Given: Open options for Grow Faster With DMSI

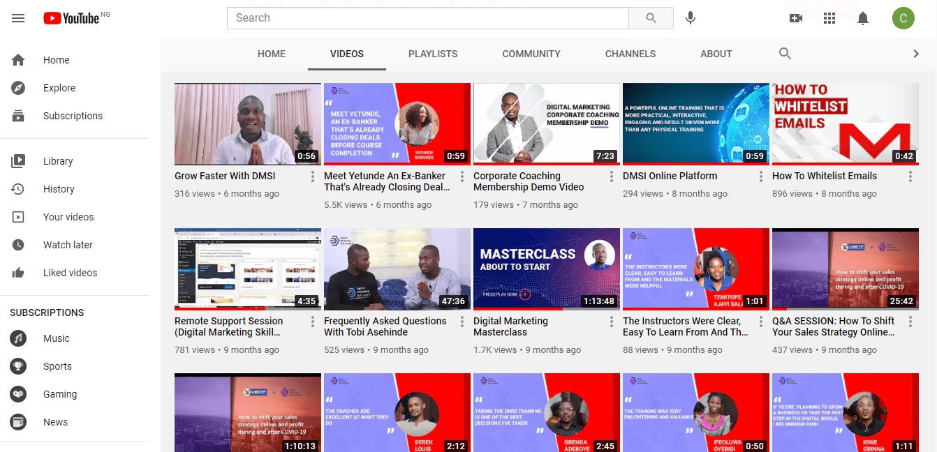Looking at the screenshot, I should 313,176.
